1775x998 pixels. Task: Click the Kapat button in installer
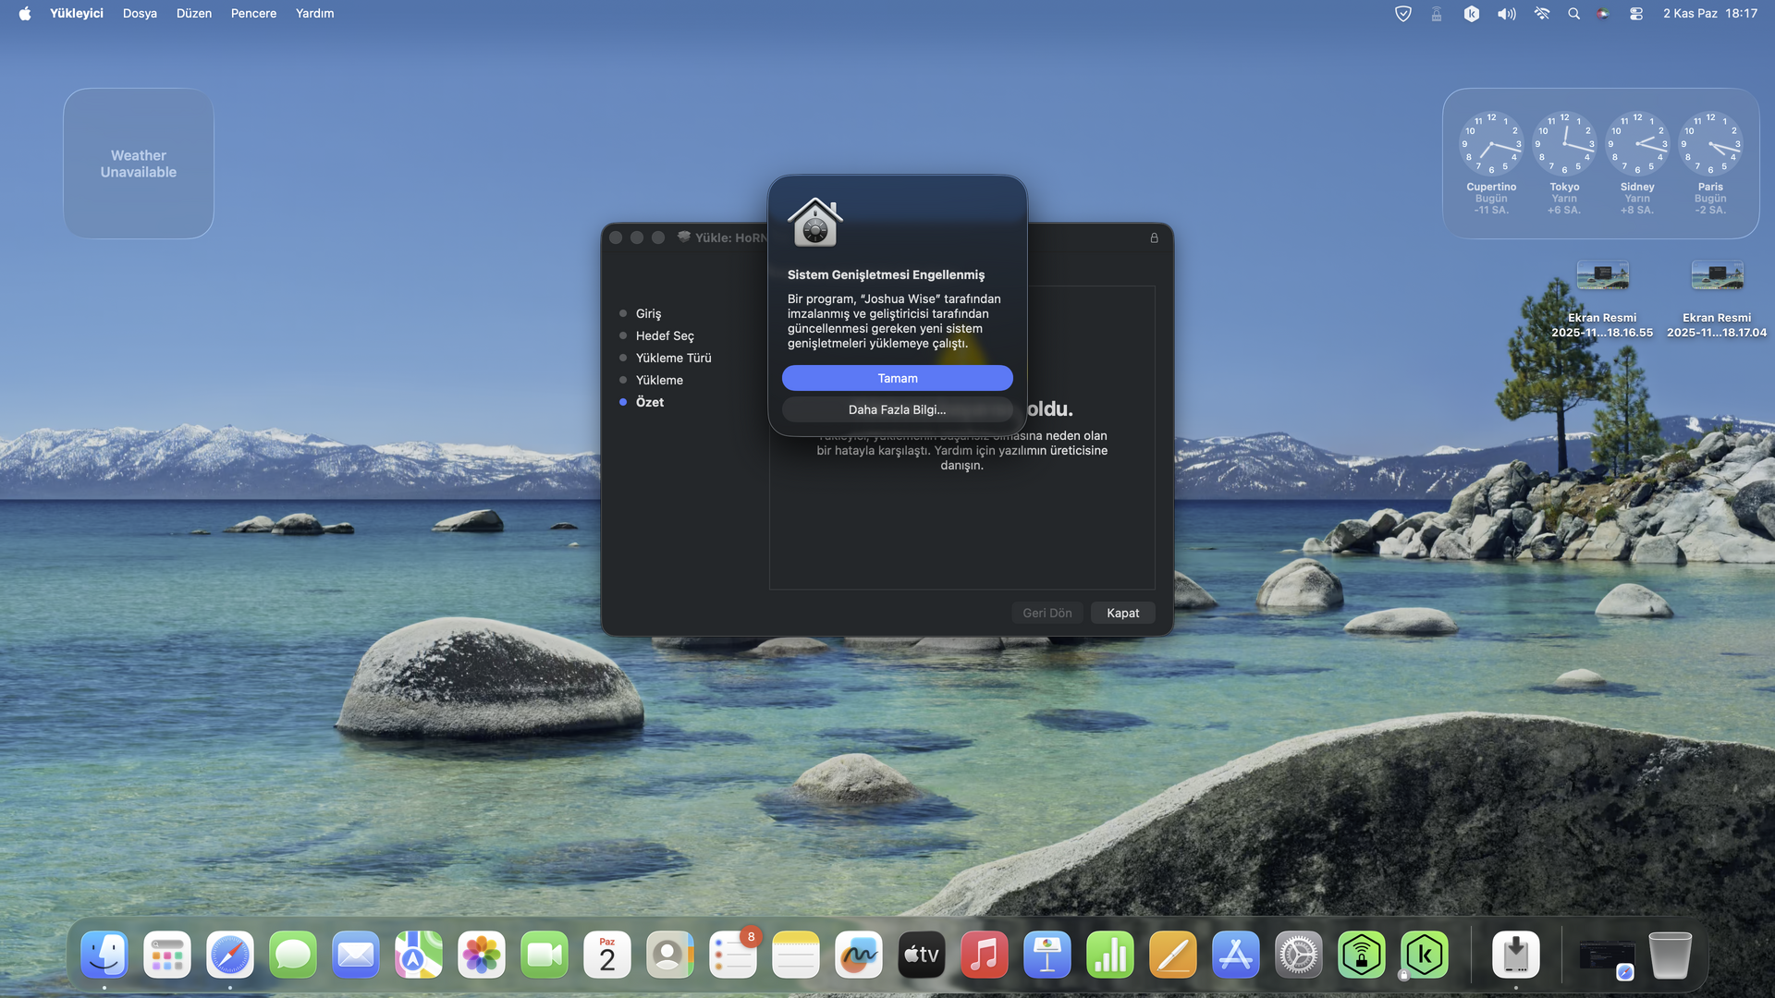(1122, 613)
